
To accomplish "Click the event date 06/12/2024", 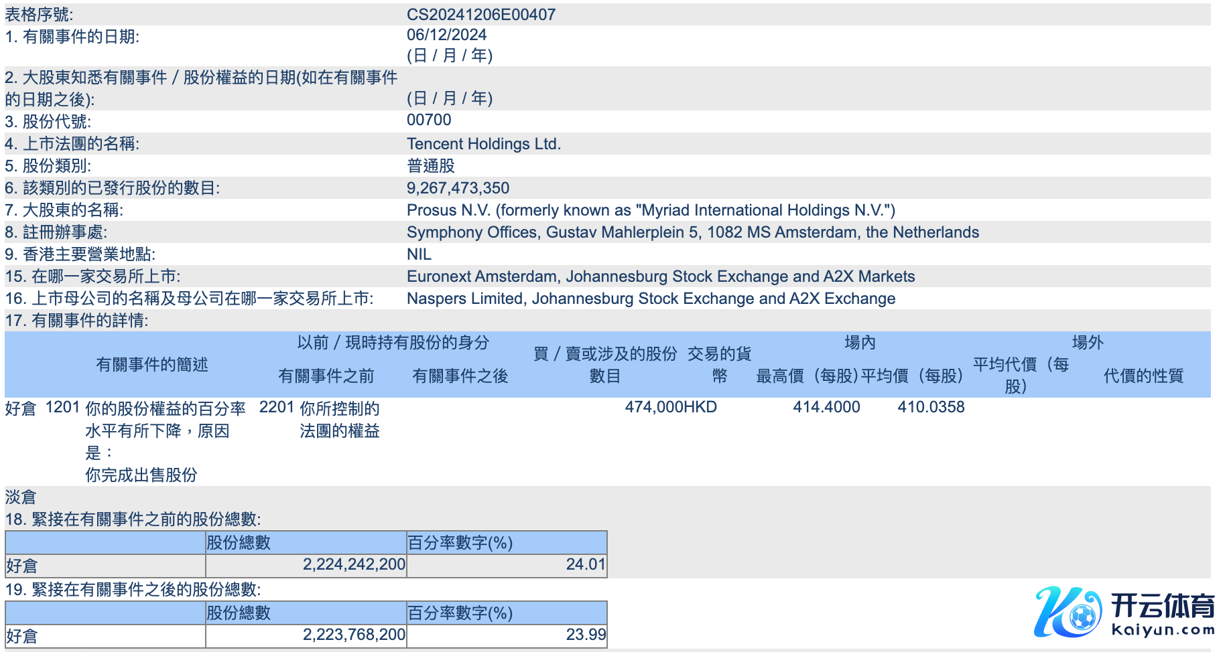I will (x=446, y=35).
